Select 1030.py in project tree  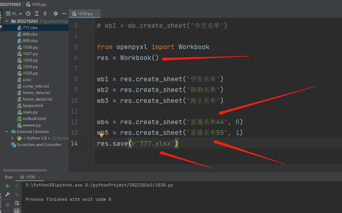[x=36, y=73]
